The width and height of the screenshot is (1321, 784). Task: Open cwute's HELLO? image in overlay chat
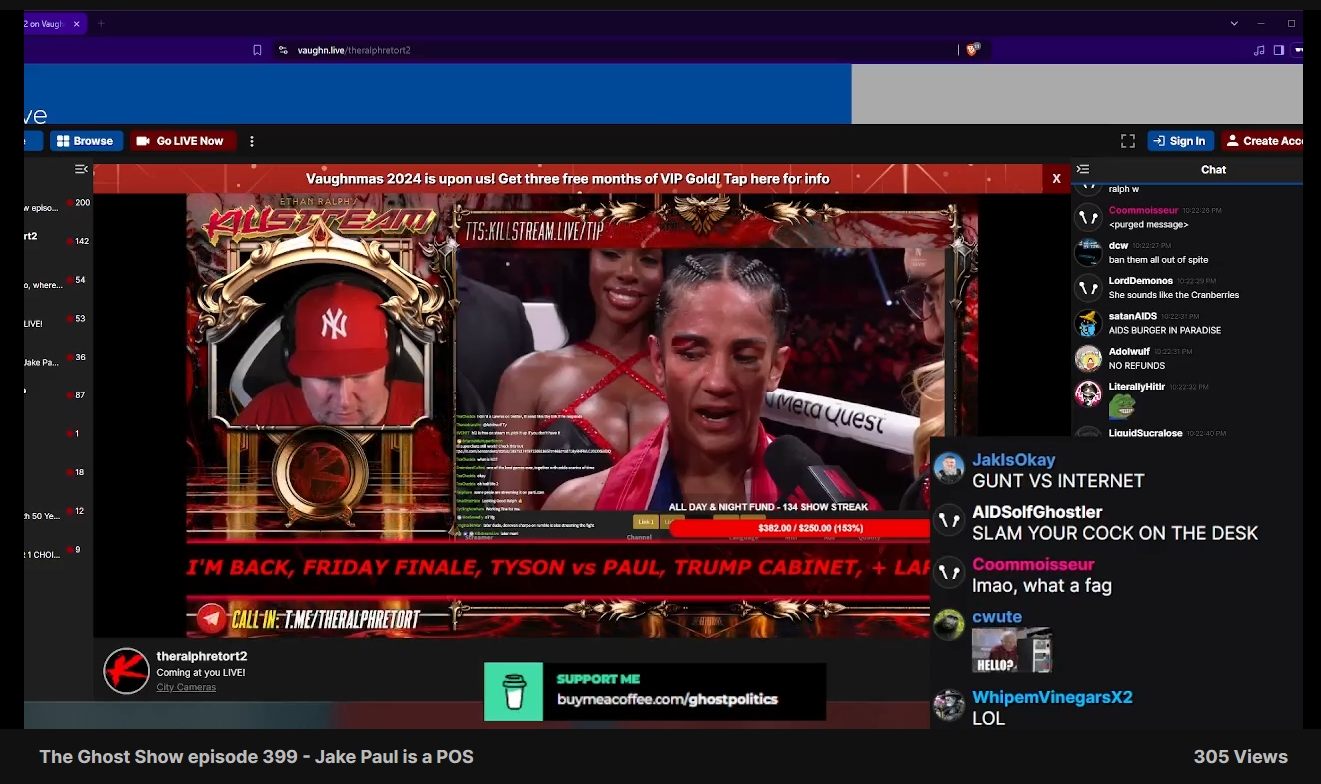[x=1012, y=650]
